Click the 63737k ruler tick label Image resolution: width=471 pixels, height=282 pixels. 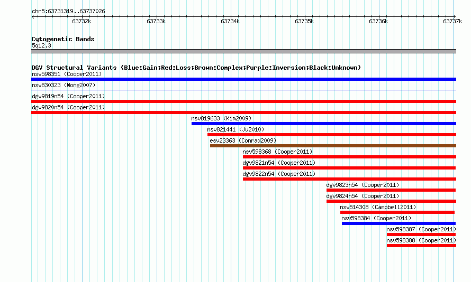pos(452,21)
